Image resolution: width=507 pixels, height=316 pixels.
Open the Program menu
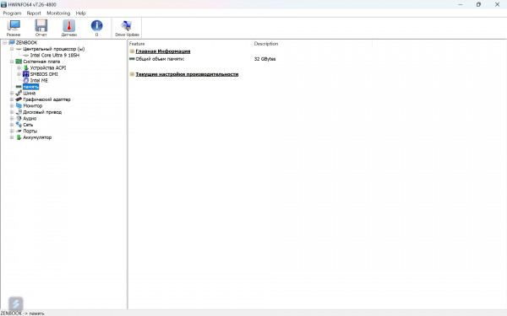(12, 13)
